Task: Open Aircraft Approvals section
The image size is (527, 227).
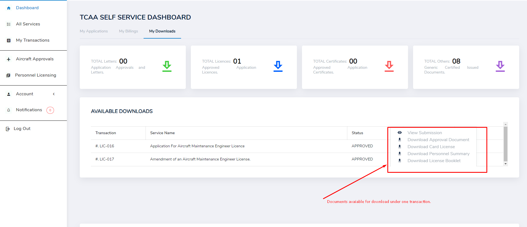Action: point(35,59)
